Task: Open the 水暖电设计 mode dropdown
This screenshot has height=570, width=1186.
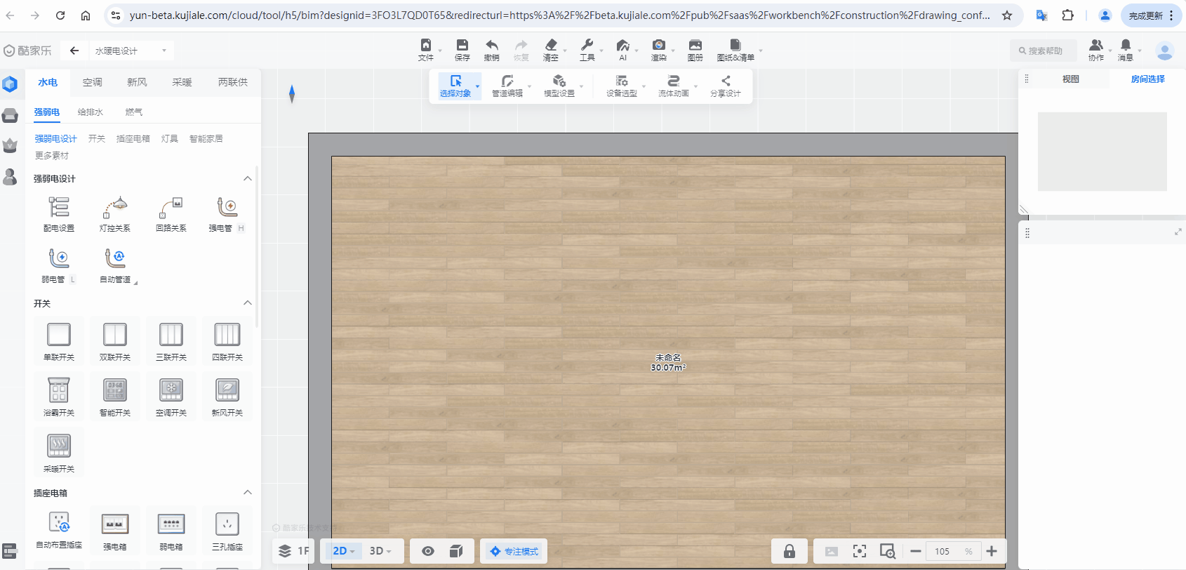Action: tap(131, 51)
